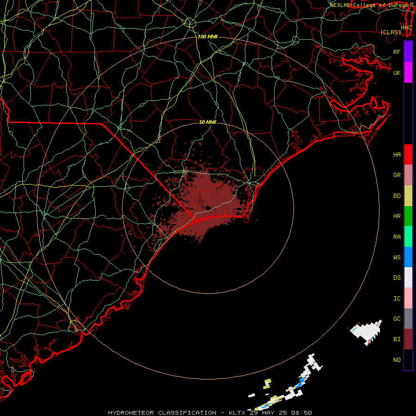Click the RF purple legend swatch
The image size is (416, 416).
pyautogui.click(x=408, y=52)
